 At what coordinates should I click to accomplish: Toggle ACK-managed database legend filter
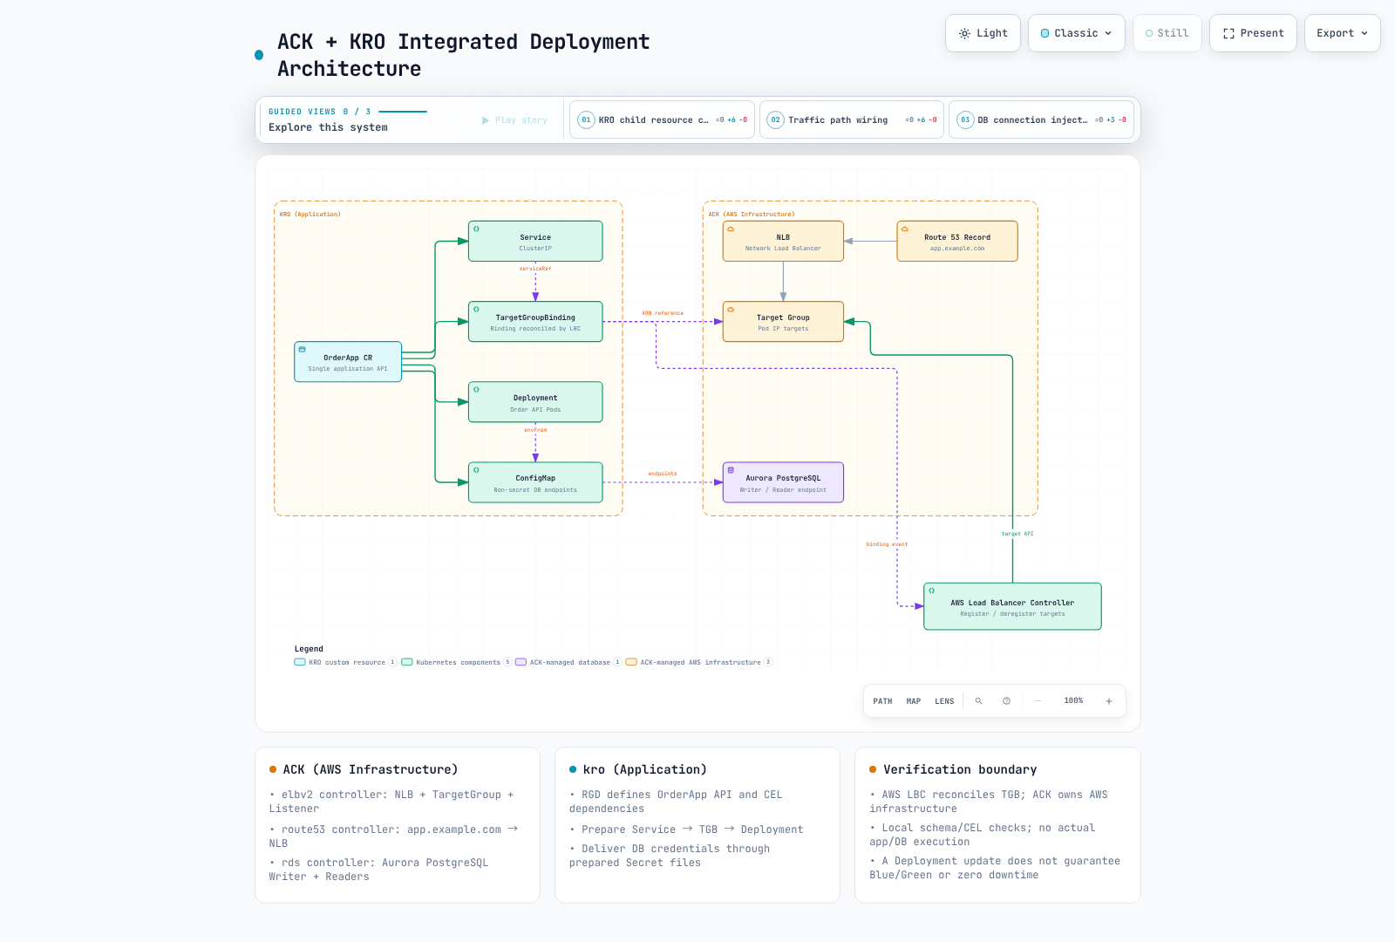pyautogui.click(x=568, y=663)
